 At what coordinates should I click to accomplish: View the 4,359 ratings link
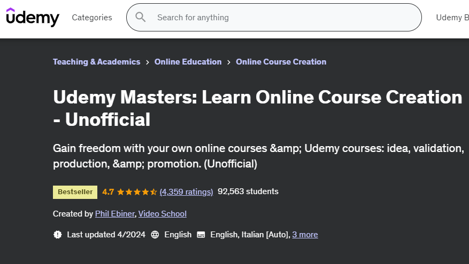coord(186,191)
